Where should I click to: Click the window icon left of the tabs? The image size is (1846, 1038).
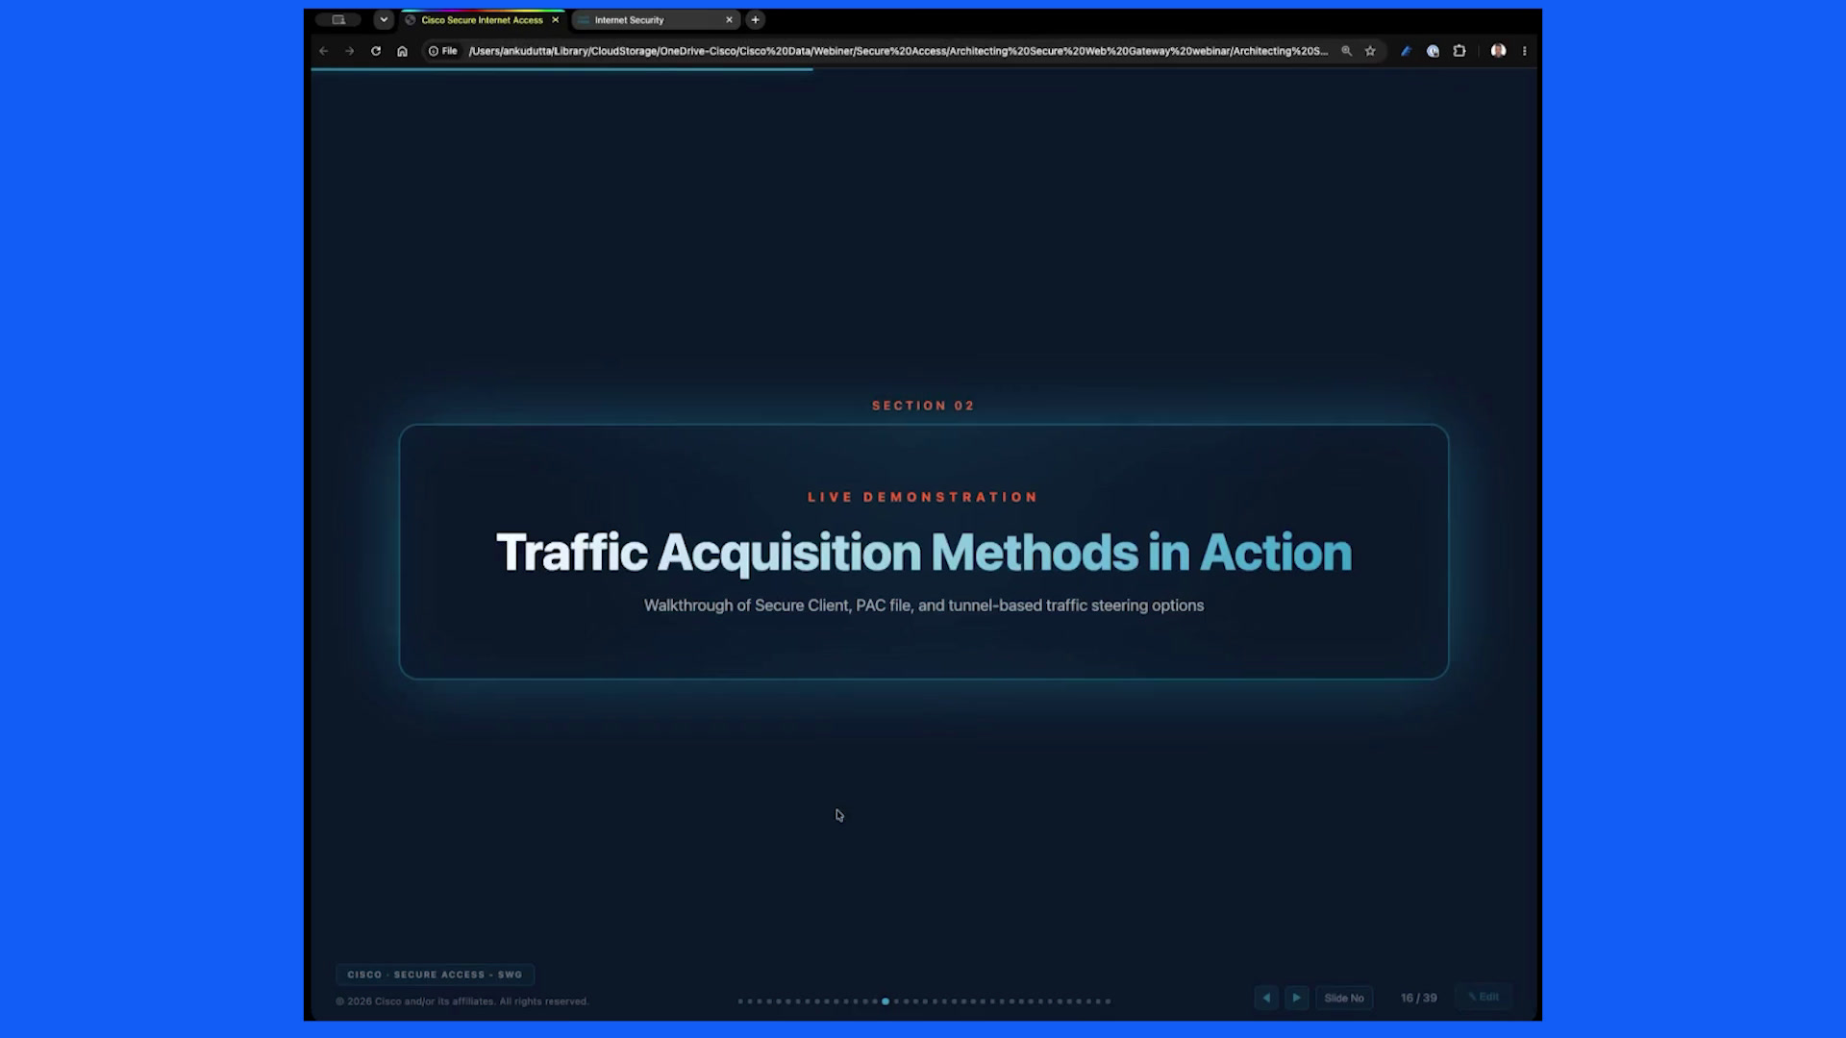click(338, 19)
